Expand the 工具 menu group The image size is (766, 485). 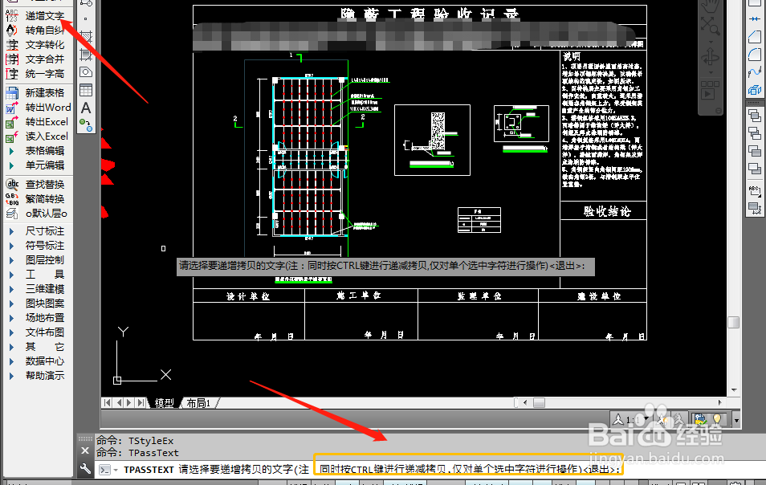[x=38, y=275]
